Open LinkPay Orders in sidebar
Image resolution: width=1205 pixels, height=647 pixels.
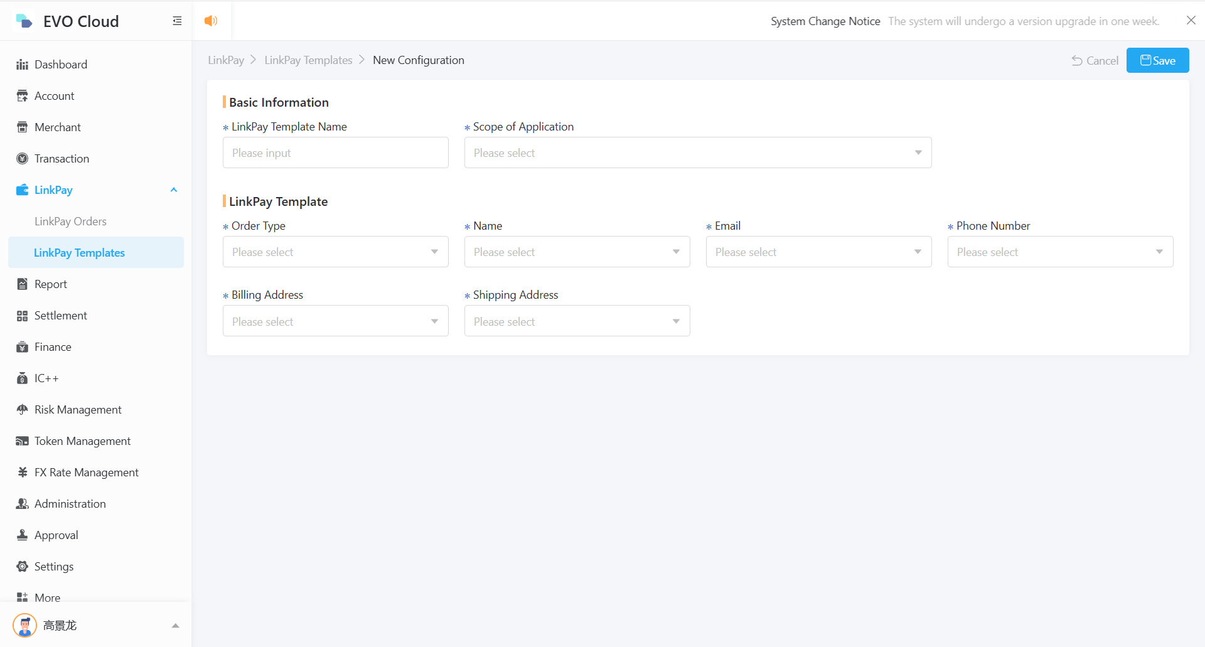tap(70, 222)
